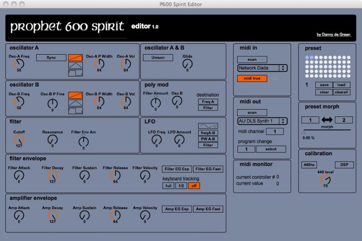
Task: Click the Osc-A P Width knob
Action: tap(99, 64)
